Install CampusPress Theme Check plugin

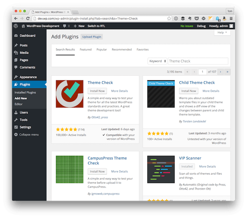coord(97,171)
